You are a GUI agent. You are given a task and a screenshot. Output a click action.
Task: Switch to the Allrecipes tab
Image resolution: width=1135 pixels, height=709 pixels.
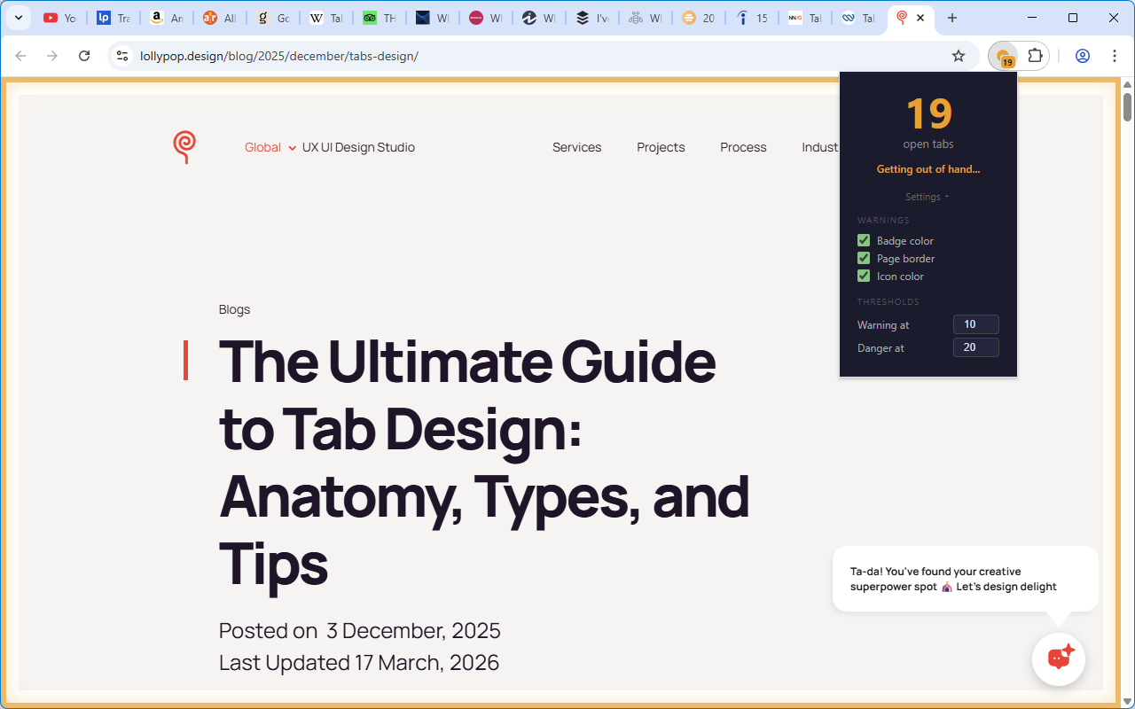(219, 18)
